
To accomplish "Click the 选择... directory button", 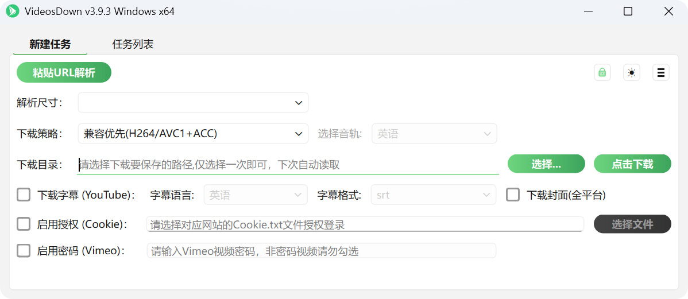I will [546, 164].
